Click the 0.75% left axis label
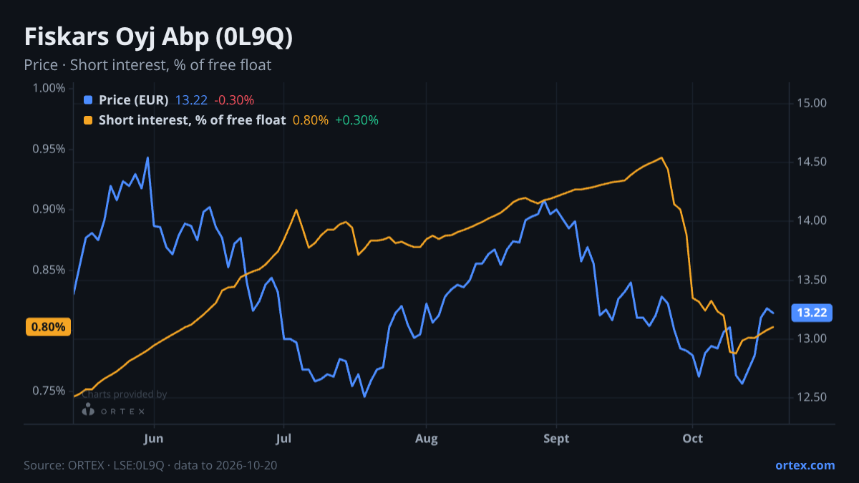 coord(49,391)
